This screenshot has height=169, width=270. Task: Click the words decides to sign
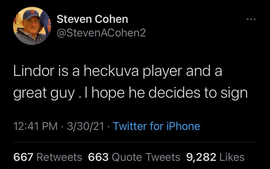(x=198, y=93)
